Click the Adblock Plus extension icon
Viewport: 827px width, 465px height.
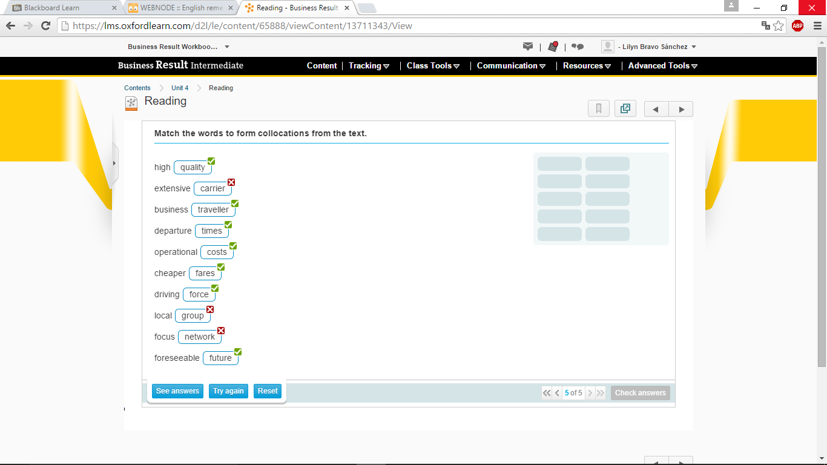point(797,25)
